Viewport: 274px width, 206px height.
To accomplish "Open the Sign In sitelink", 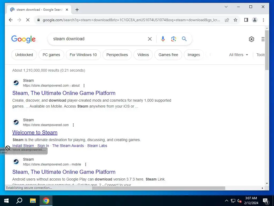I will [x=43, y=146].
